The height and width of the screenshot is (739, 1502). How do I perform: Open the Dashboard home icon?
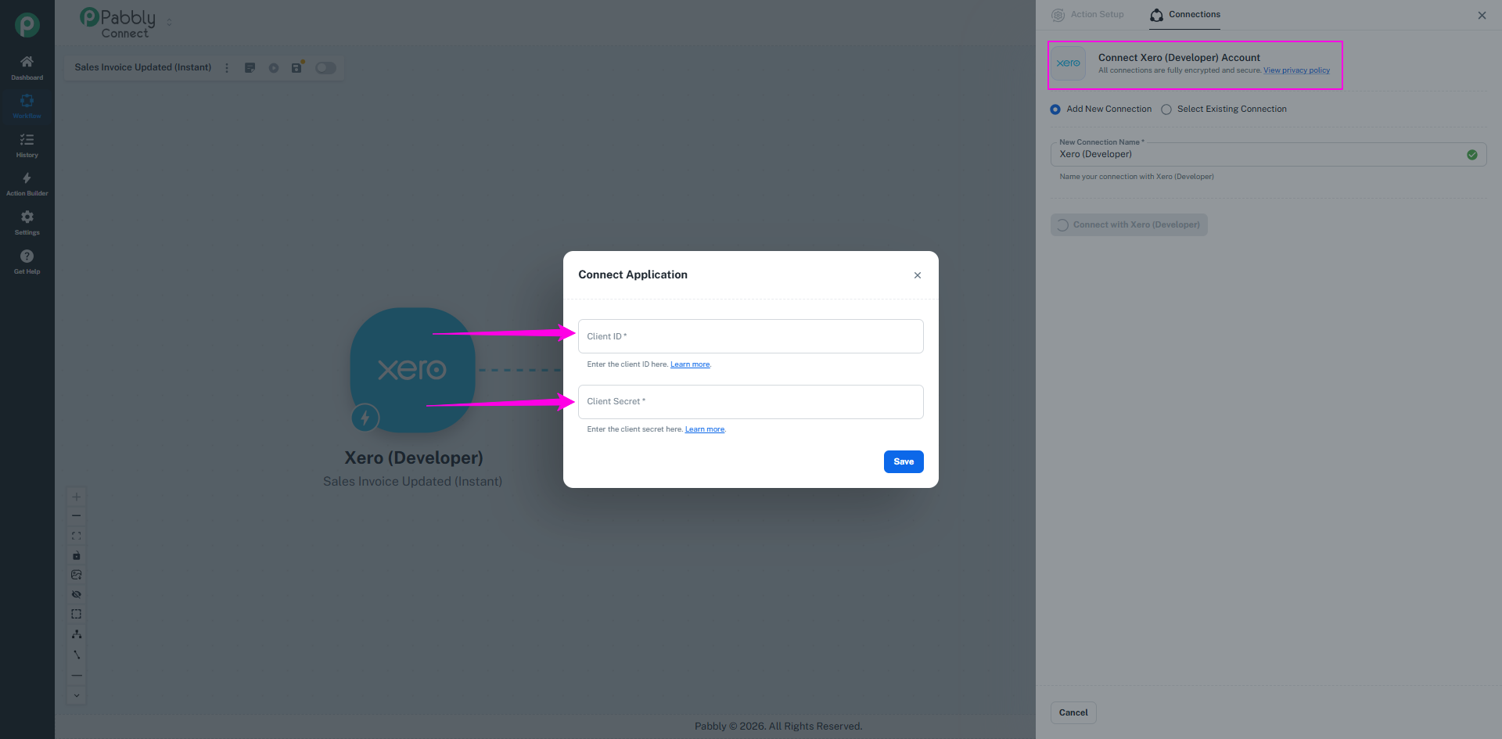27,62
